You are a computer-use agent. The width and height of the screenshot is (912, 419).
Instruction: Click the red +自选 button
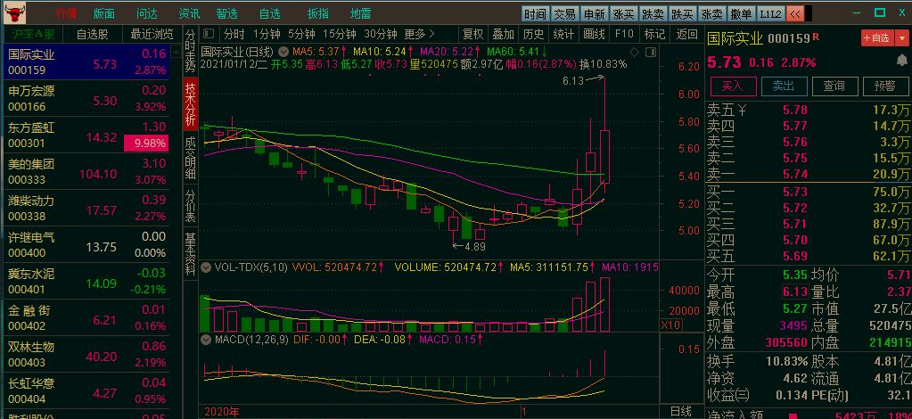[878, 37]
